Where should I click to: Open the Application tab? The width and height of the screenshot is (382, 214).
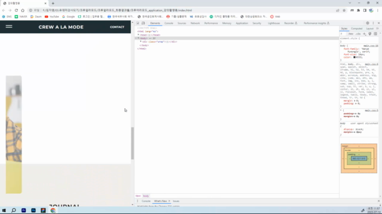[242, 23]
